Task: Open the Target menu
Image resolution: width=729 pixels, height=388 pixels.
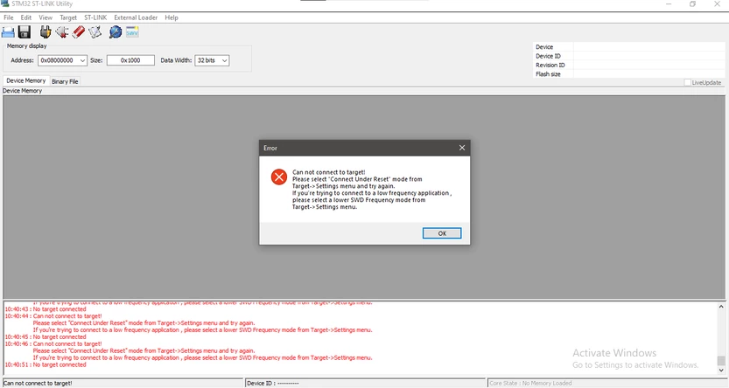Action: click(68, 17)
